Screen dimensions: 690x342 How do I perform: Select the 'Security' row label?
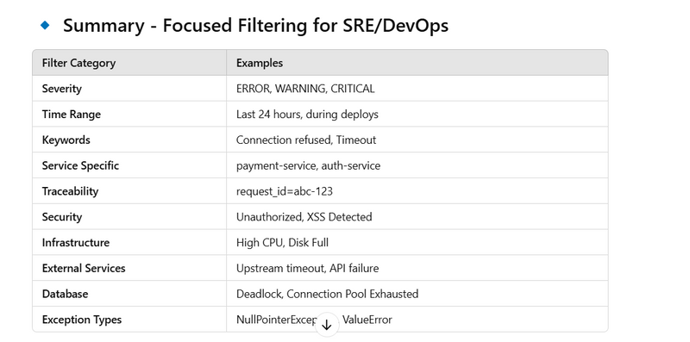pyautogui.click(x=62, y=217)
